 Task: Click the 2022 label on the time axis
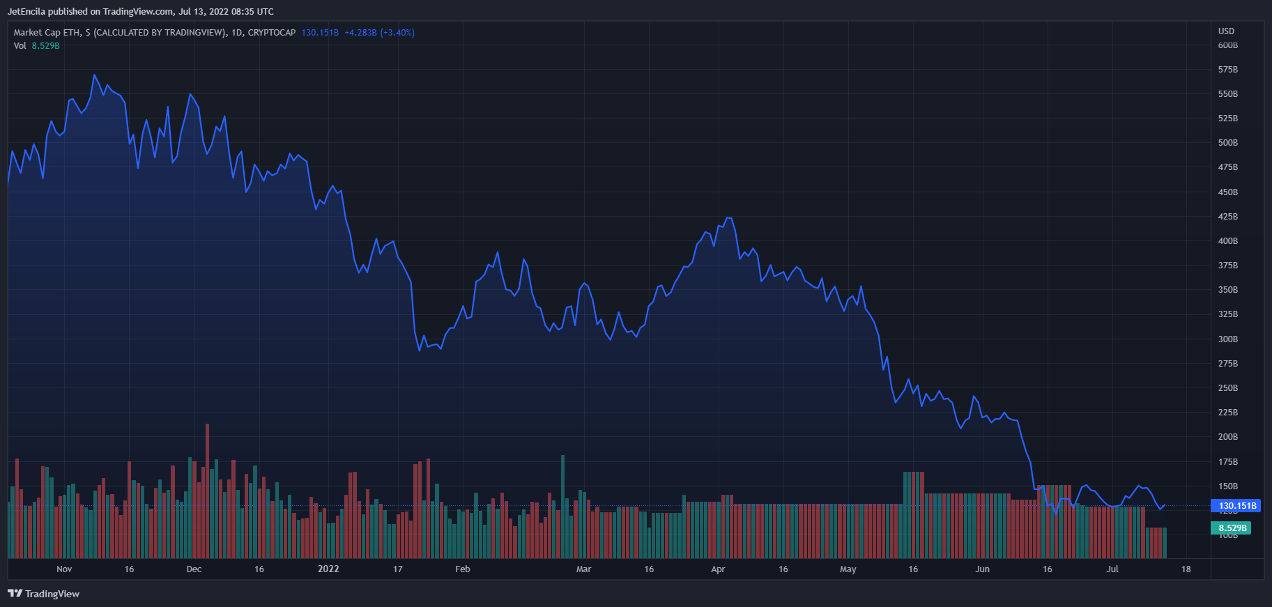(328, 569)
